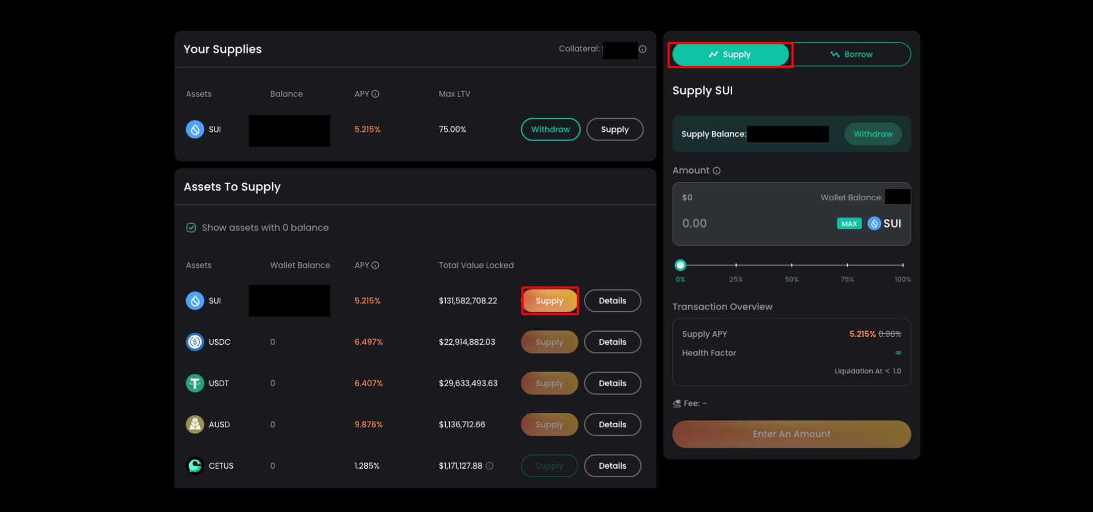Viewport: 1093px width, 512px height.
Task: Click Supply APY 5.215% in Transaction Overview
Action: [x=862, y=334]
